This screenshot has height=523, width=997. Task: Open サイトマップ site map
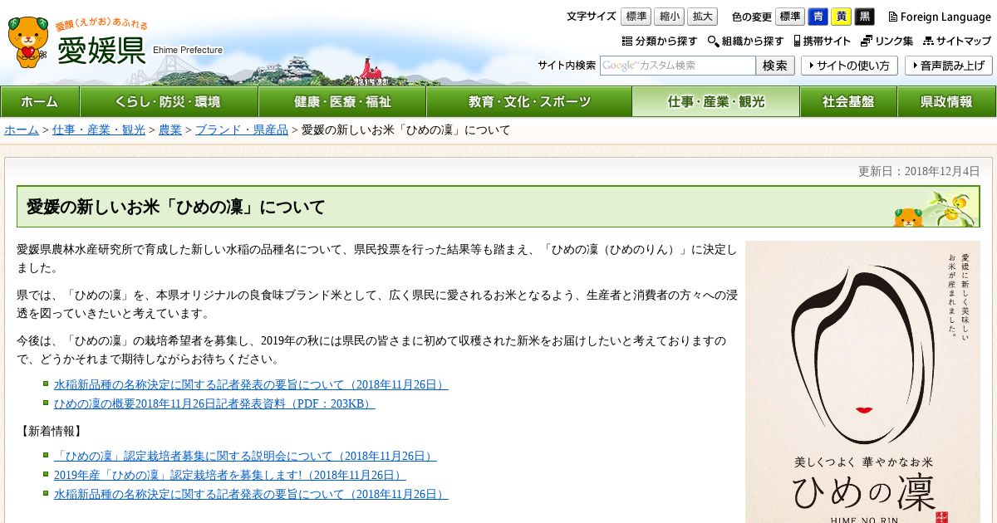(956, 41)
